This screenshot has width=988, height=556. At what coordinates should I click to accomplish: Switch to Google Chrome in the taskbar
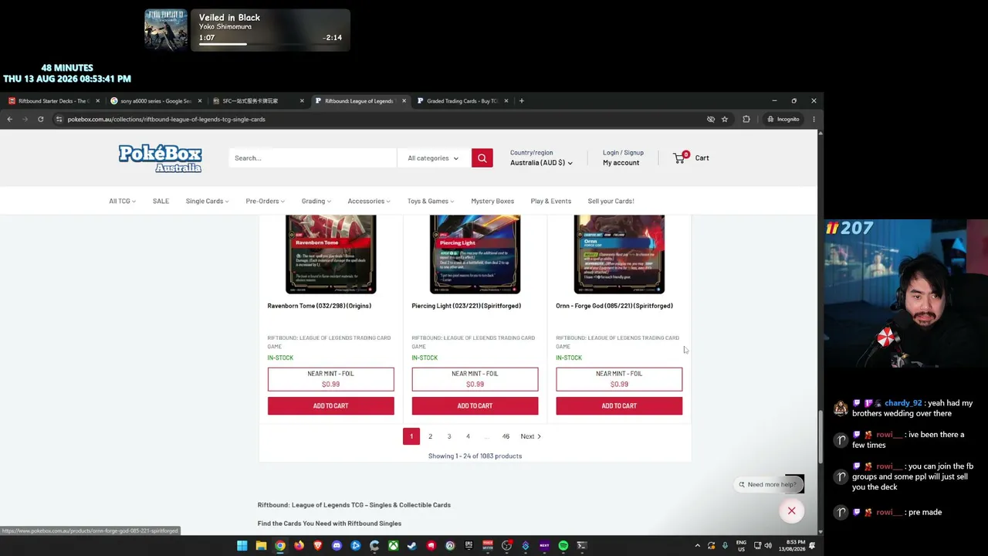pyautogui.click(x=279, y=546)
